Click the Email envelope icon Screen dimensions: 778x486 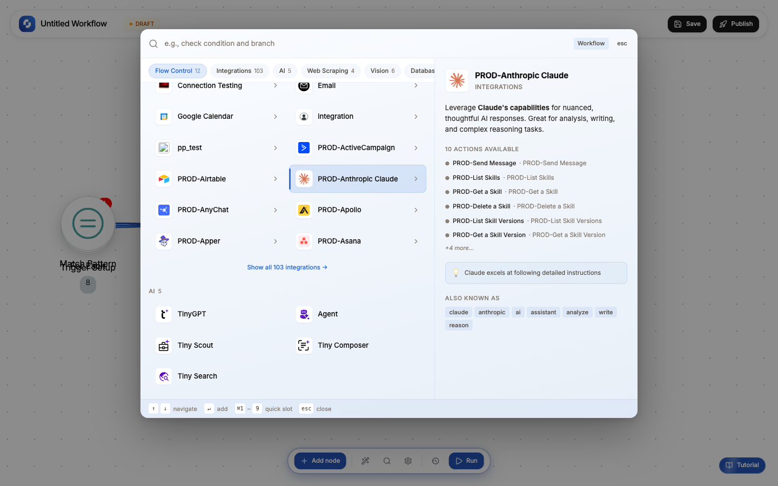click(304, 86)
